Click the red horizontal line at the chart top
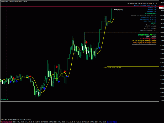The height and width of the screenshot is (123, 164). (x=80, y=7)
